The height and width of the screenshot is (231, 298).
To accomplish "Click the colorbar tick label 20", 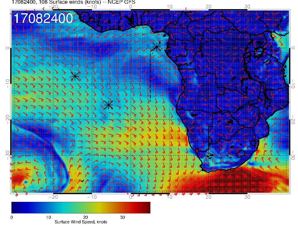I will [x=86, y=217].
